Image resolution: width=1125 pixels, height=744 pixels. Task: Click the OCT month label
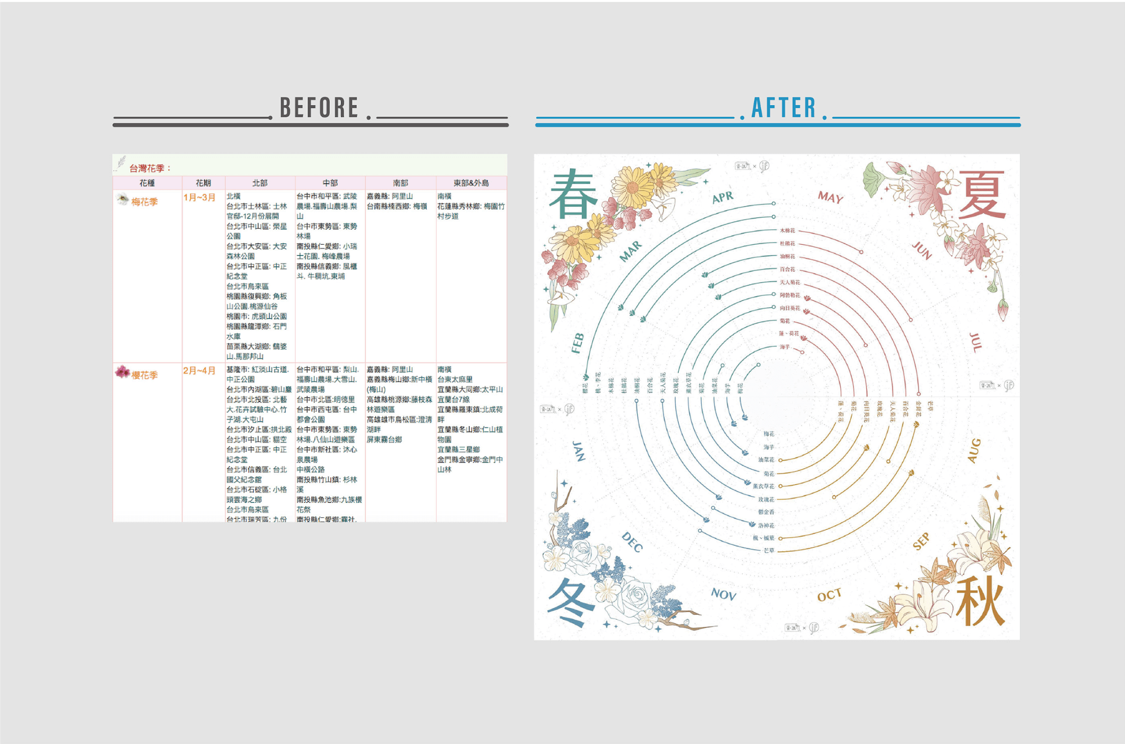pos(829,596)
